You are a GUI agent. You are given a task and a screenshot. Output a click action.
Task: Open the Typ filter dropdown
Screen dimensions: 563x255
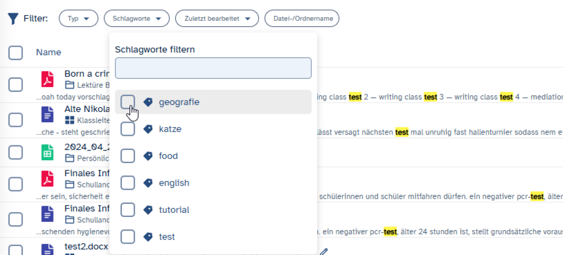coord(78,19)
